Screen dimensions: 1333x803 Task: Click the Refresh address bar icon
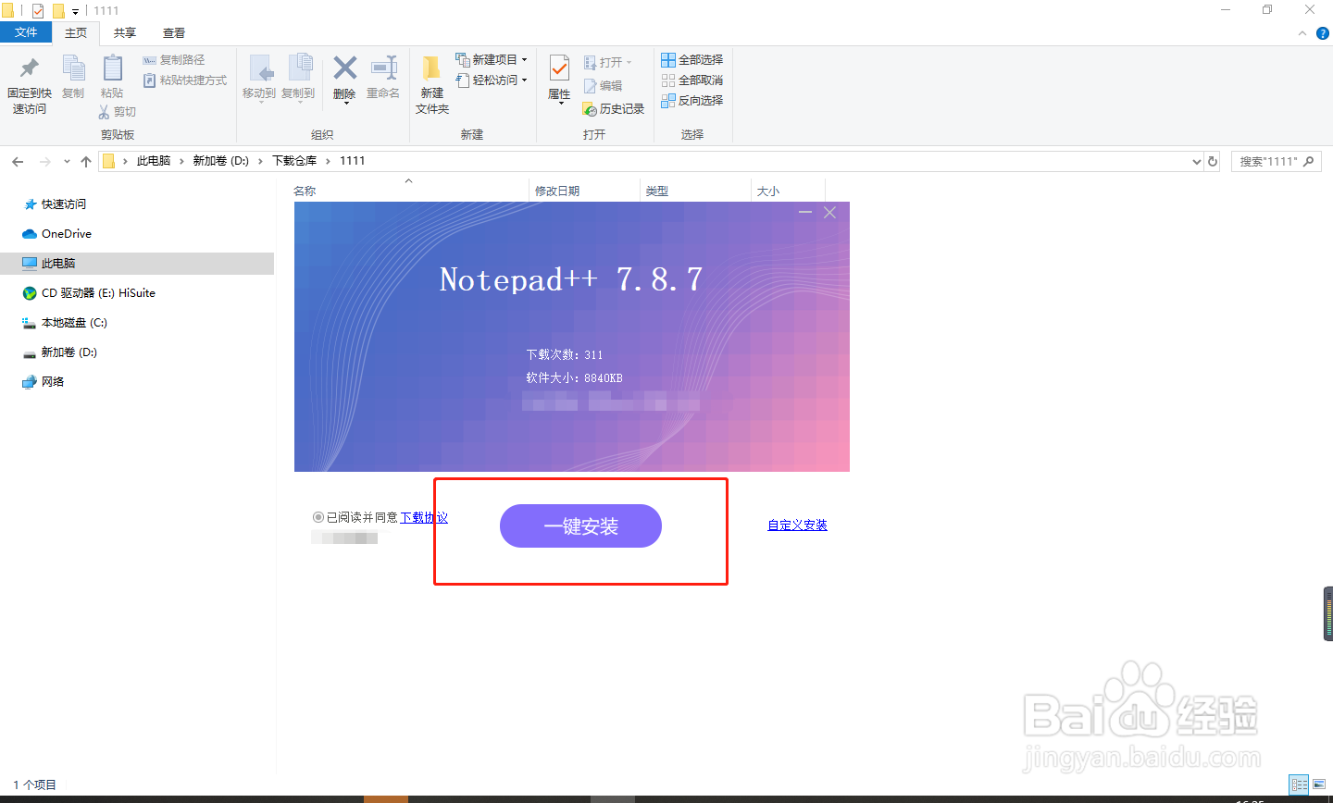(1213, 162)
